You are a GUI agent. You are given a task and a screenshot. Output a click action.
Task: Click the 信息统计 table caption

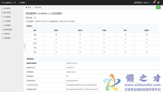pos(30,26)
